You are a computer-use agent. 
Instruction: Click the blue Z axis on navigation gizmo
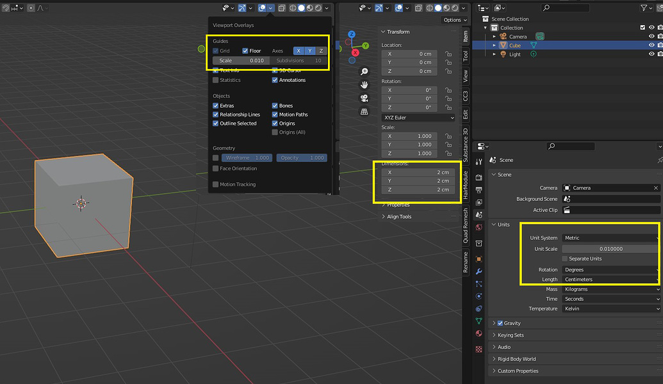tap(352, 34)
